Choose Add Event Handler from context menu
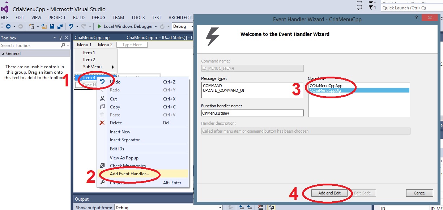The width and height of the screenshot is (443, 210). [x=129, y=174]
